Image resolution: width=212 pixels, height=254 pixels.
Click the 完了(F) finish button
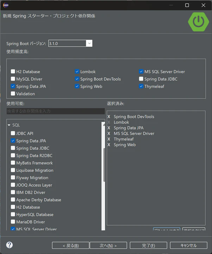[x=148, y=246]
